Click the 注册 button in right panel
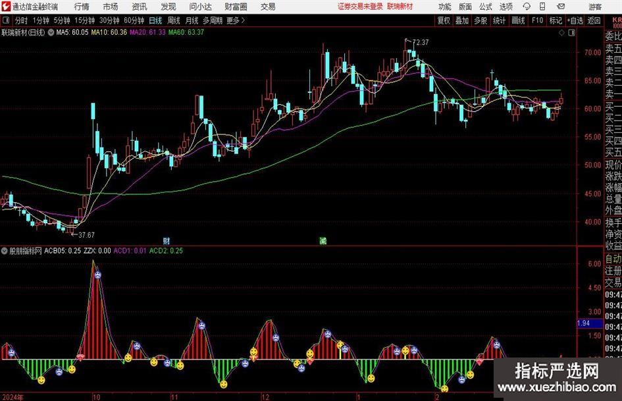Screen dimensions: 622x401 613,271
